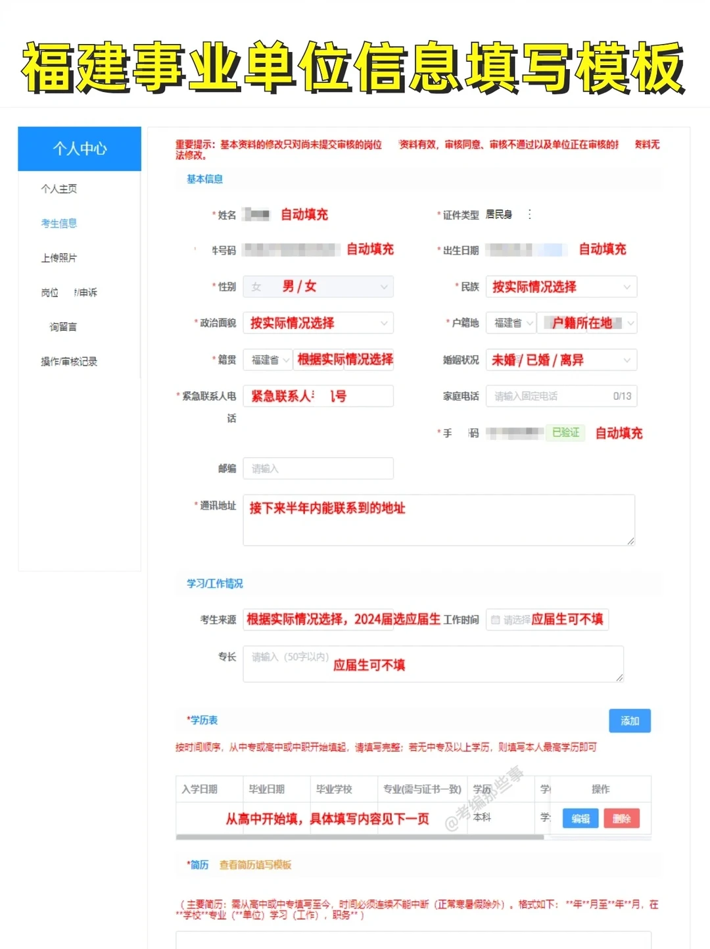Image resolution: width=710 pixels, height=949 pixels.
Task: Switch to the 上传照片 sidebar section
Action: coord(59,258)
